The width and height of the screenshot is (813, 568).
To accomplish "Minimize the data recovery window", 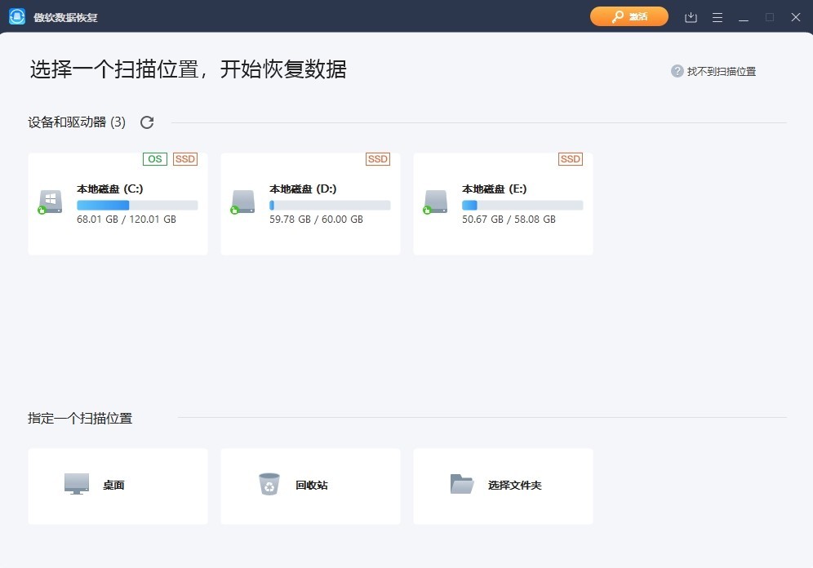I will click(743, 17).
